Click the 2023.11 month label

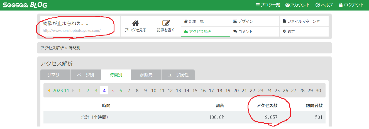click(x=61, y=91)
